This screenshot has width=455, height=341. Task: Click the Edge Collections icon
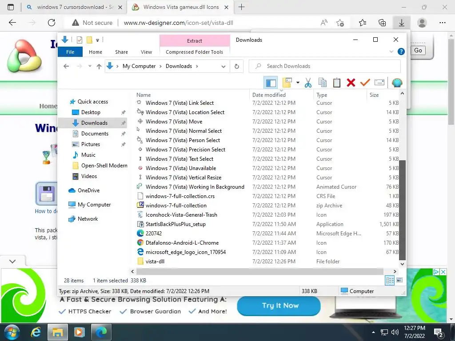(x=382, y=23)
